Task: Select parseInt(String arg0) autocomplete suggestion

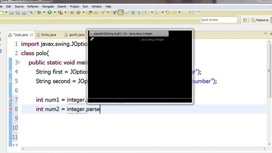Action: pyautogui.click(x=129, y=34)
